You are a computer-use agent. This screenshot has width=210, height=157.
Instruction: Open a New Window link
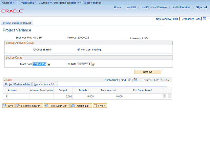pyautogui.click(x=163, y=19)
